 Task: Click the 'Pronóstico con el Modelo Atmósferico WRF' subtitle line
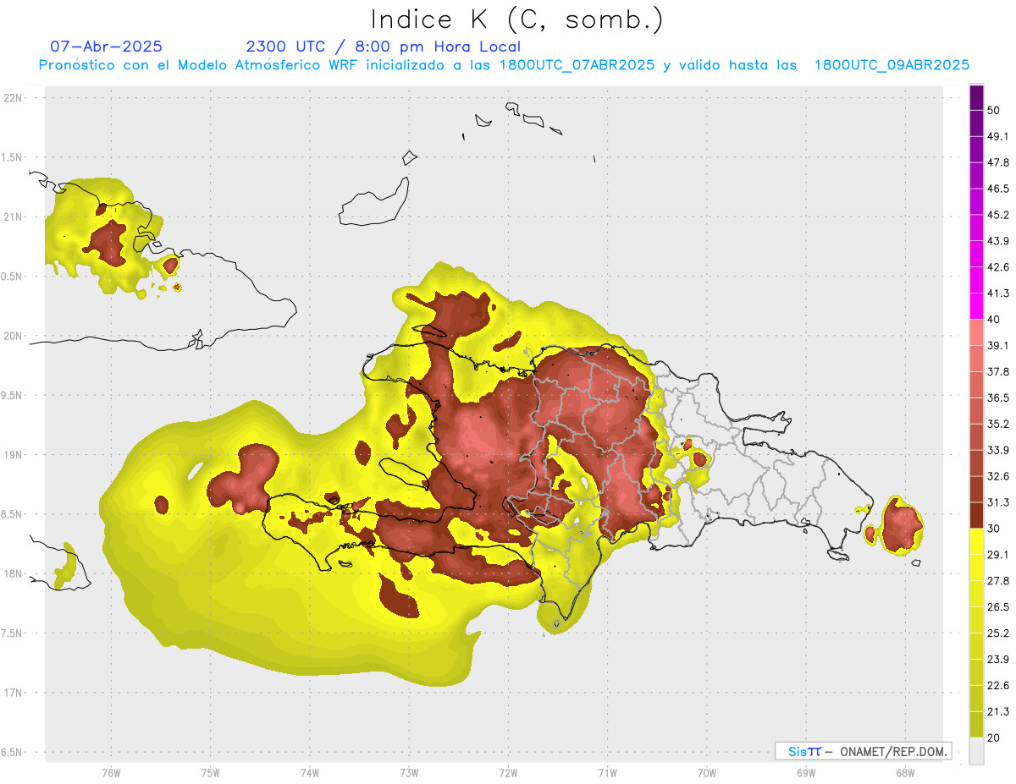point(504,65)
